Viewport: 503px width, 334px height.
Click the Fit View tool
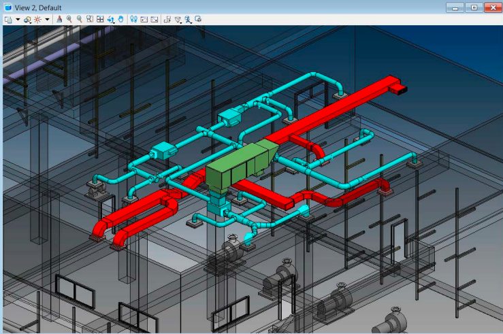point(100,19)
